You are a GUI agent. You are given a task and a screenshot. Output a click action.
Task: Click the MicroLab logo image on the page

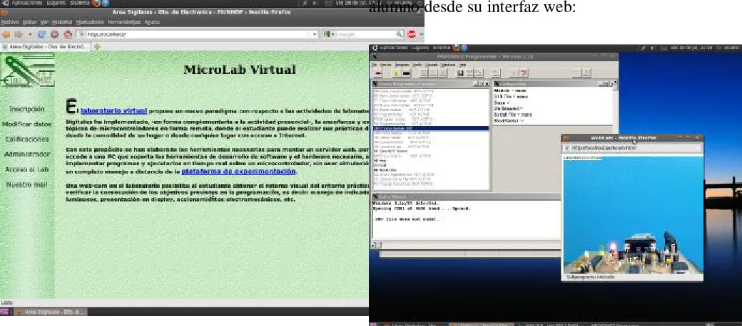(x=28, y=70)
